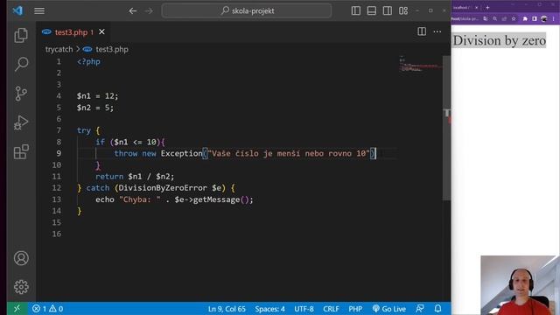Toggle the secondary side bar layout icon

pyautogui.click(x=387, y=10)
